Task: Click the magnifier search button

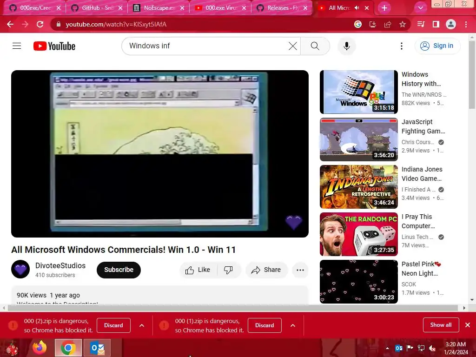Action: (x=315, y=46)
